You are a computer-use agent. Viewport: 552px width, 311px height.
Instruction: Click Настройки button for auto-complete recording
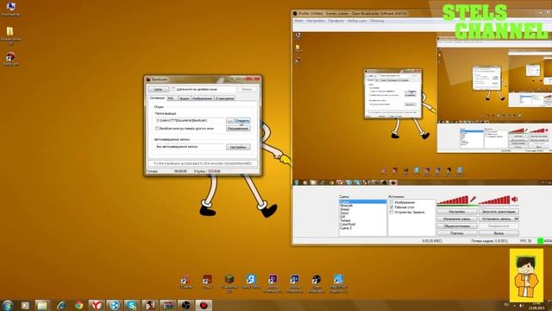pos(238,147)
